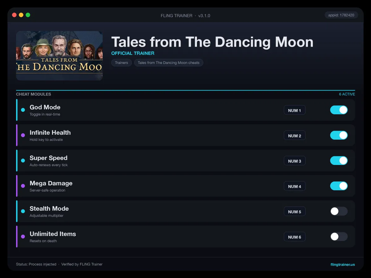Select the NUM 3 hotkey badge
The image size is (371, 278).
click(295, 161)
